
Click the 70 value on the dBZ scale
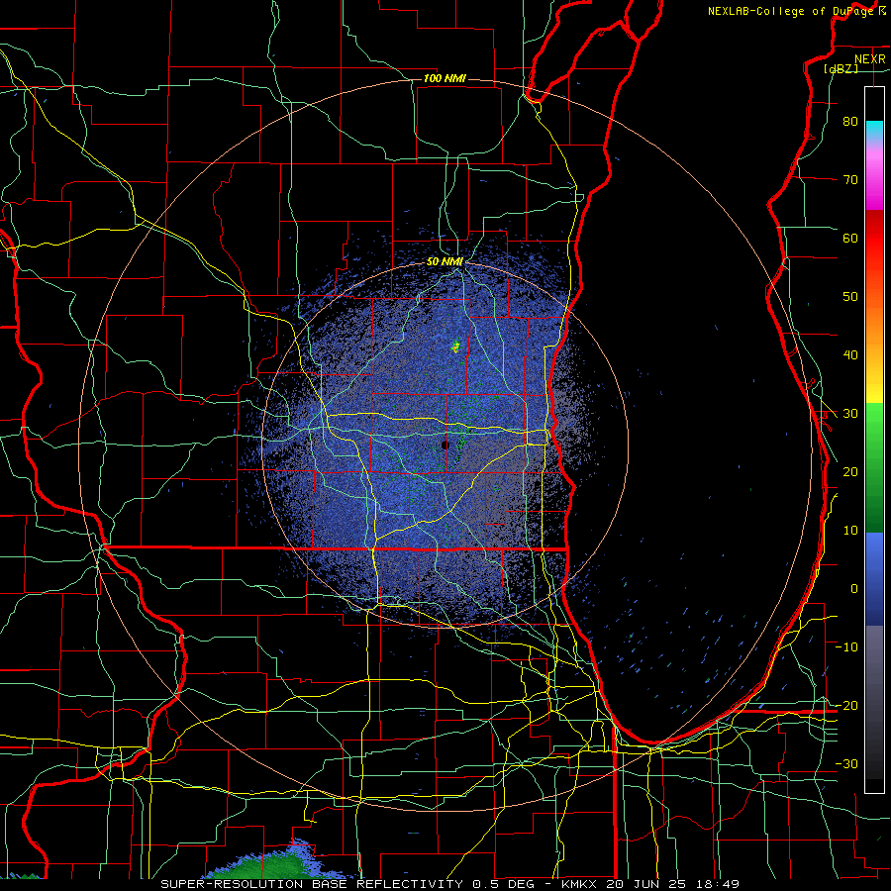[850, 180]
